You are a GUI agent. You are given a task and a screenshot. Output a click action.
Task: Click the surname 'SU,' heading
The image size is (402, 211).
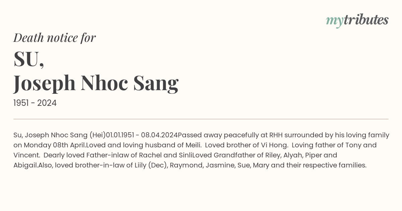click(29, 59)
